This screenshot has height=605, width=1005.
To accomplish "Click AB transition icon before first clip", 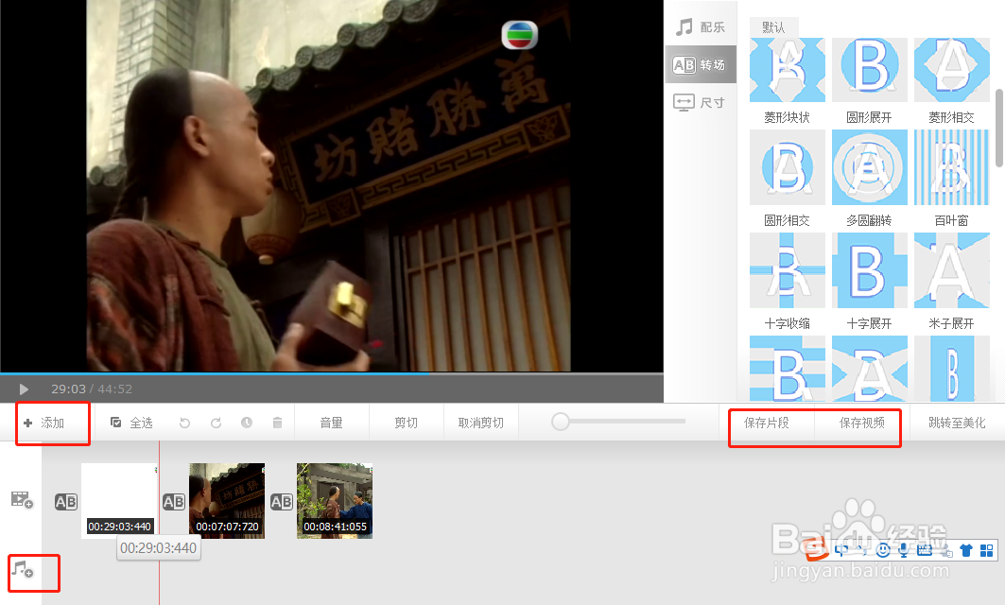I will (66, 502).
